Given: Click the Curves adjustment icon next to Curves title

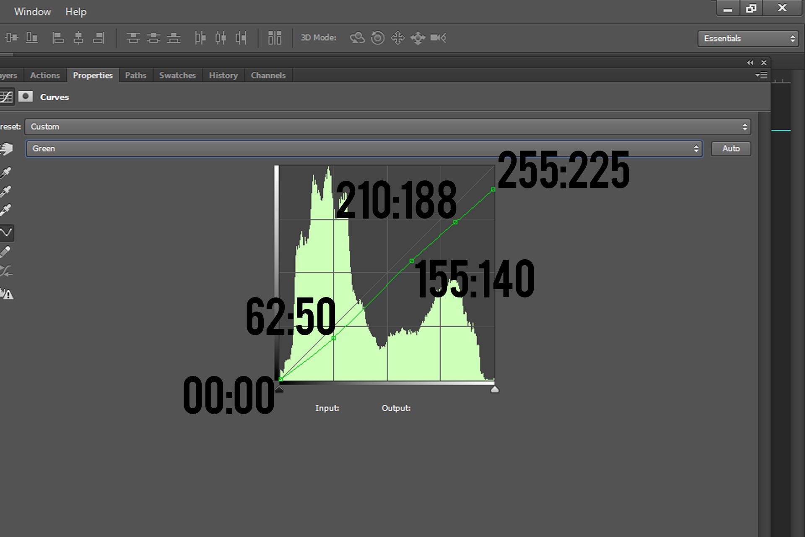Looking at the screenshot, I should (7, 96).
